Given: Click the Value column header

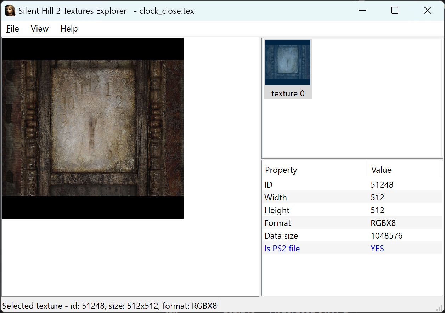Looking at the screenshot, I should 405,170.
